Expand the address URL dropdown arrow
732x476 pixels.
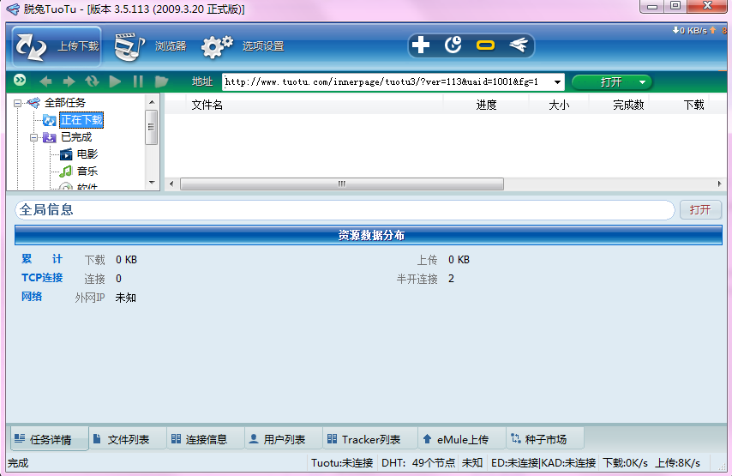(x=557, y=82)
